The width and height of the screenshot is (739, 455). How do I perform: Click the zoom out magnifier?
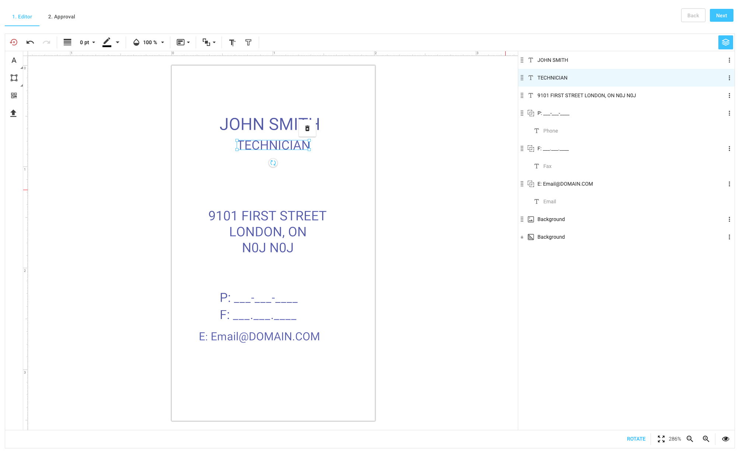tap(690, 439)
